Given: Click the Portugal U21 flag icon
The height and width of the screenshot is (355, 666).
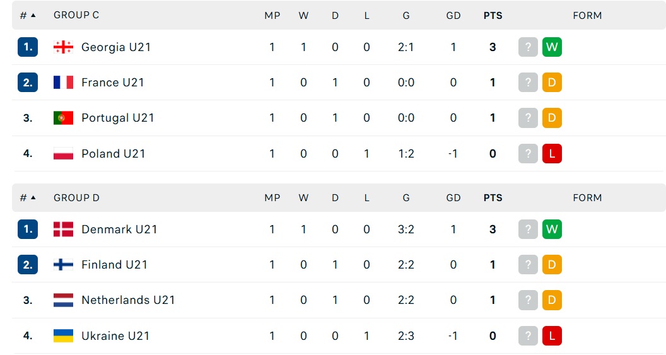Looking at the screenshot, I should click(63, 118).
